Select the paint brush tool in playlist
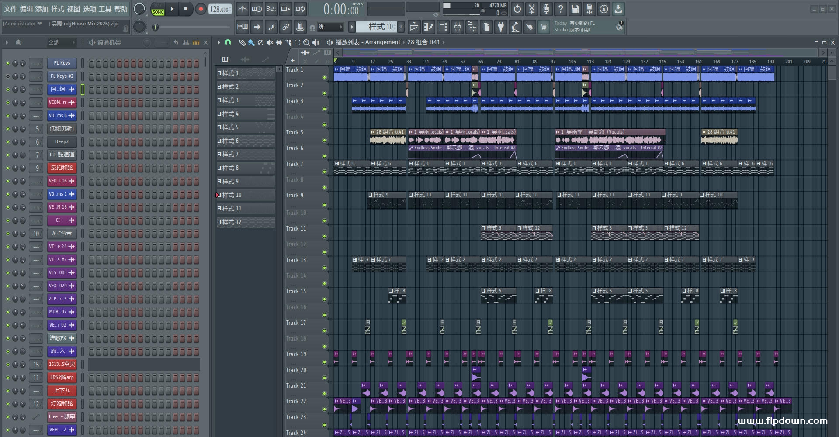The height and width of the screenshot is (437, 839). coord(251,42)
